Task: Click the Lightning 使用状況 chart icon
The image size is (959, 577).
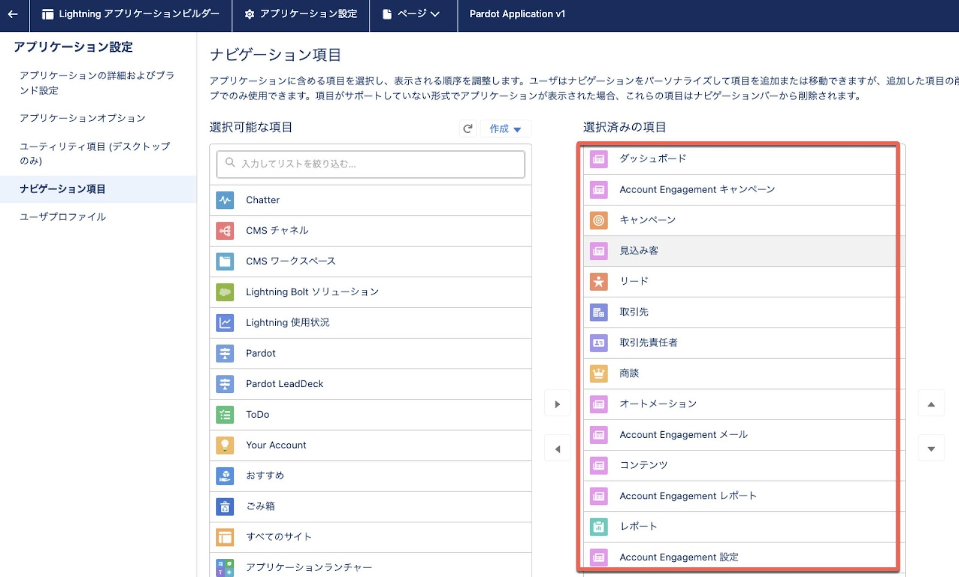Action: coord(225,322)
